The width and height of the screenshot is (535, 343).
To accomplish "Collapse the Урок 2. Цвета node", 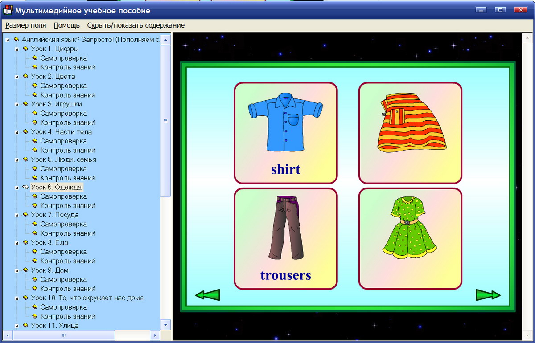I will pos(16,77).
